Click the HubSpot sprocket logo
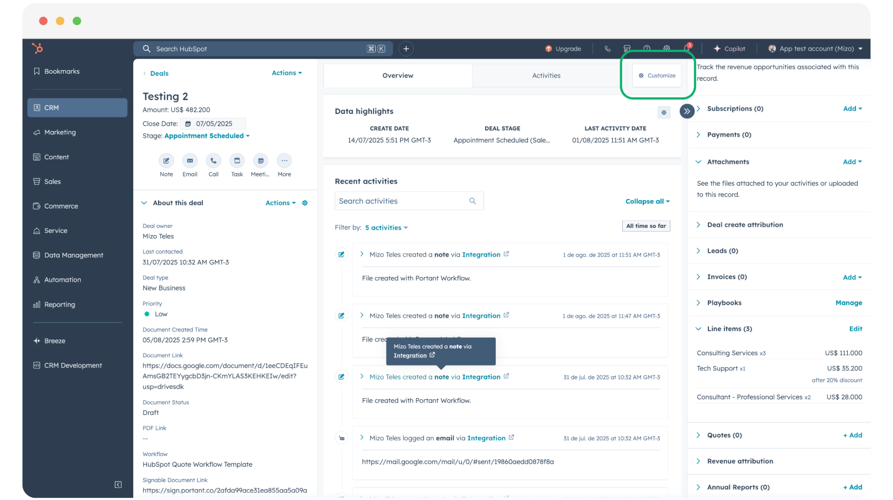Image resolution: width=893 pixels, height=500 pixels. pyautogui.click(x=38, y=49)
